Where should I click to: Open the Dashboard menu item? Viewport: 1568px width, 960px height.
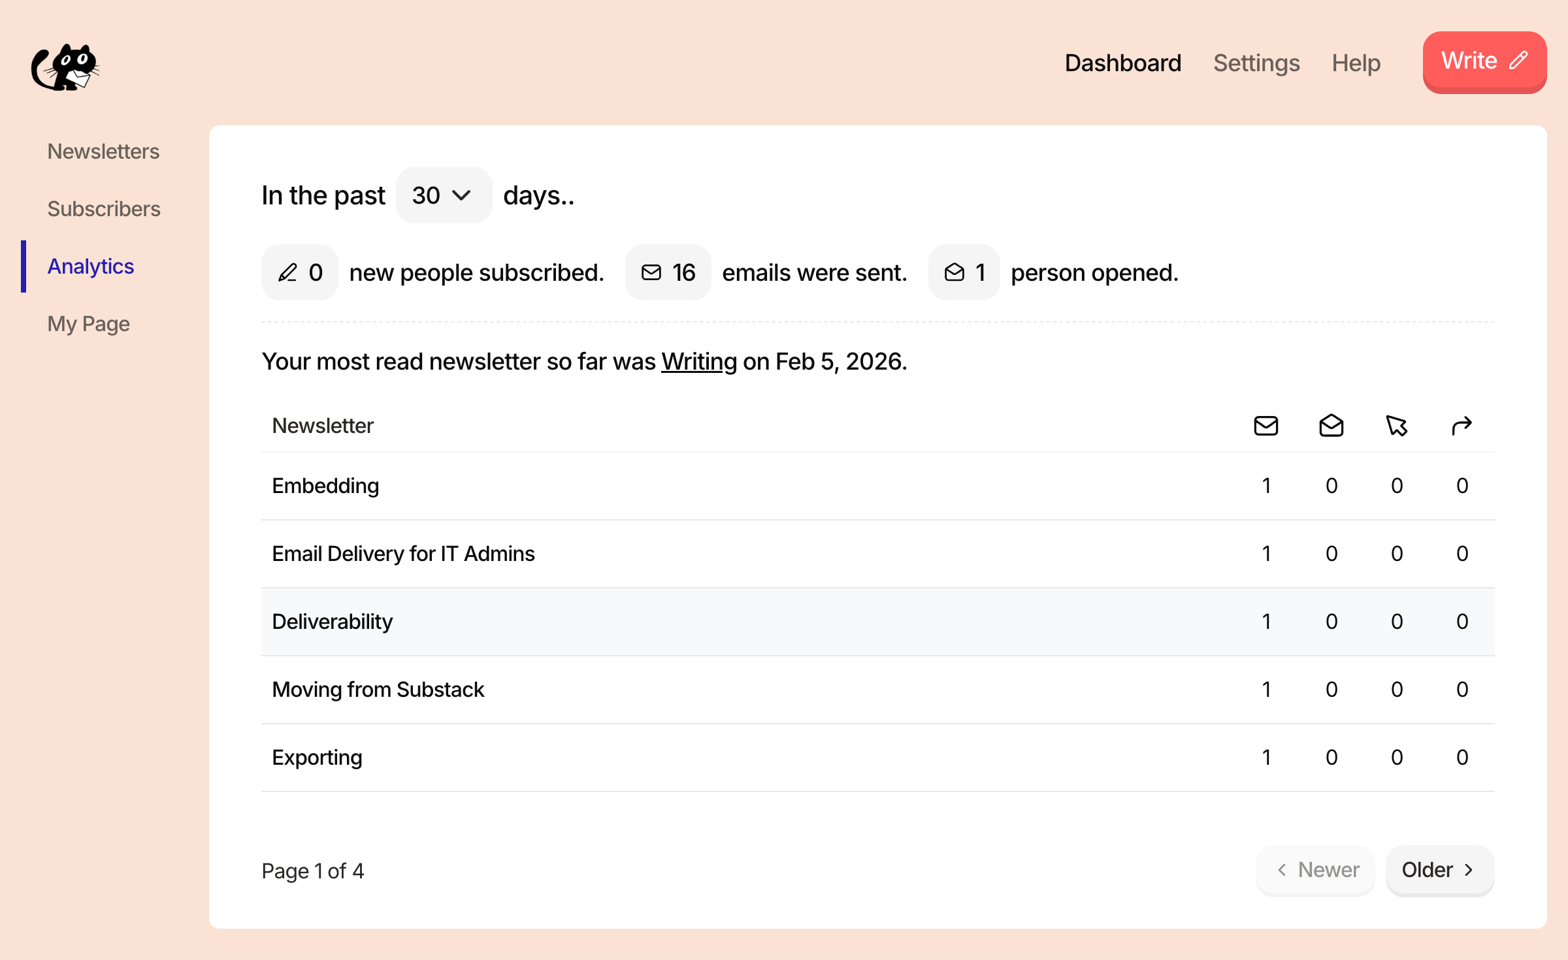[x=1122, y=63]
